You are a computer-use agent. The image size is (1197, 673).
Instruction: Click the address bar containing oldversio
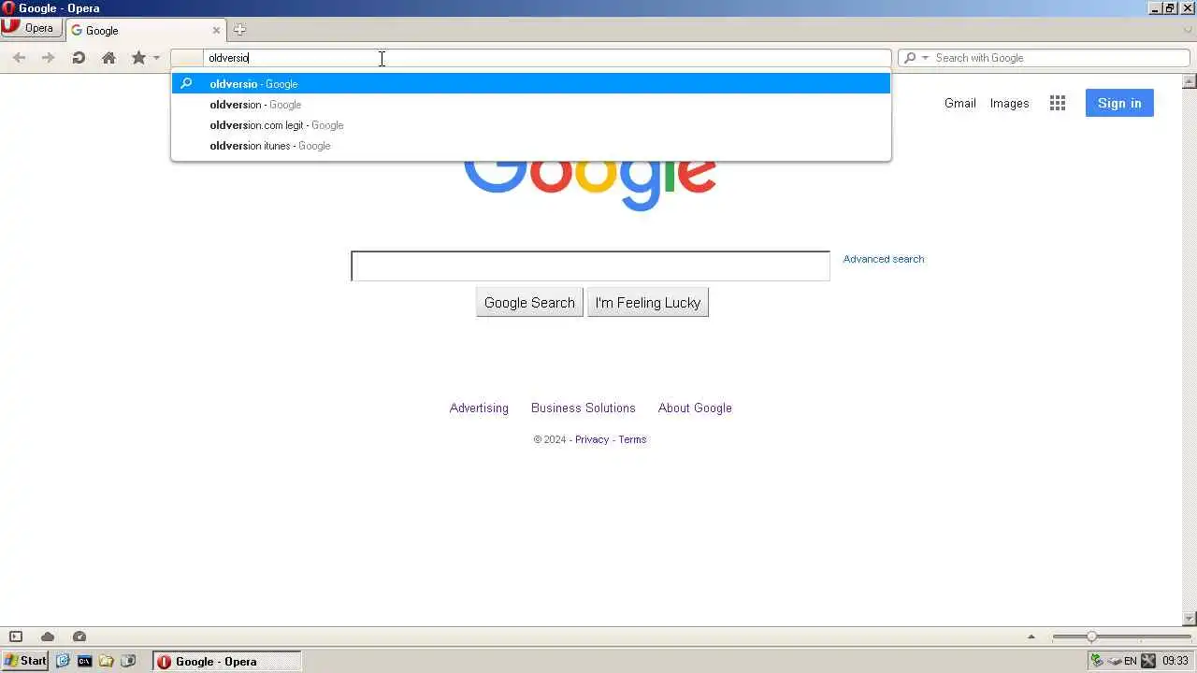point(531,58)
